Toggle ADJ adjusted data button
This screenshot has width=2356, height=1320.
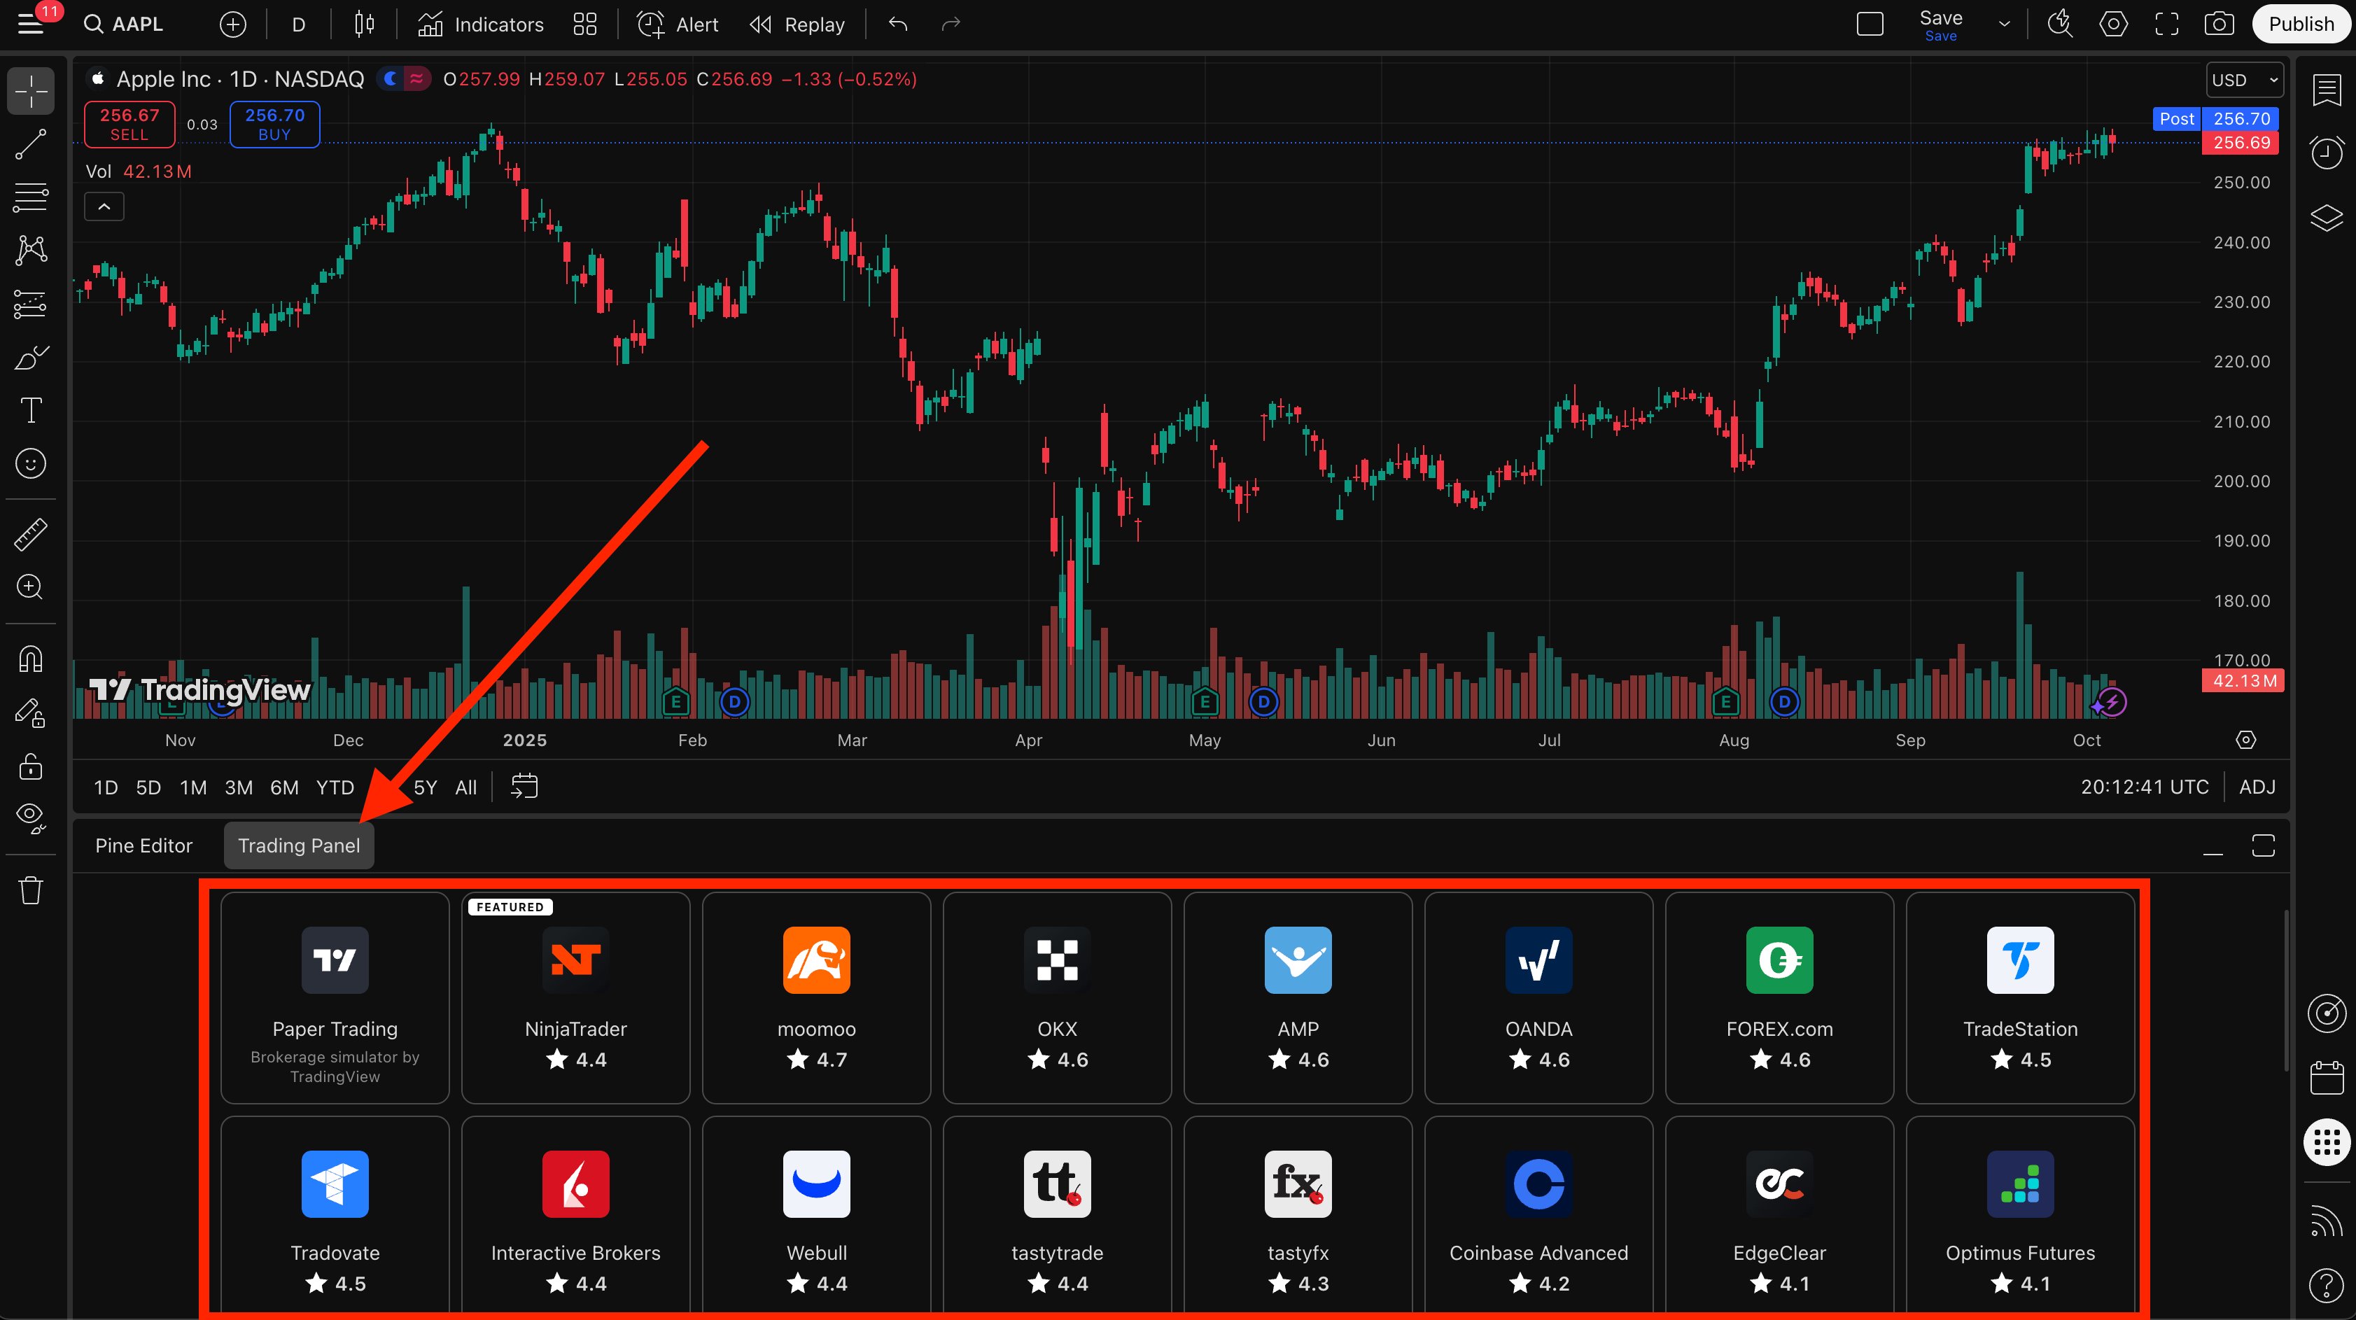point(2257,787)
